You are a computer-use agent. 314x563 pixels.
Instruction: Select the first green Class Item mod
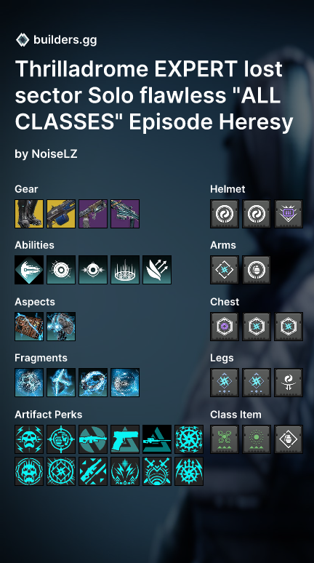tap(225, 439)
